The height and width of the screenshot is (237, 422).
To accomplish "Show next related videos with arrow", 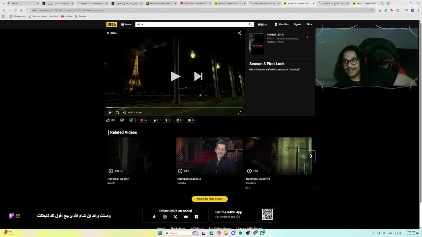I will (x=311, y=156).
